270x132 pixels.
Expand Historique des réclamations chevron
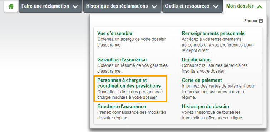[x=154, y=7]
